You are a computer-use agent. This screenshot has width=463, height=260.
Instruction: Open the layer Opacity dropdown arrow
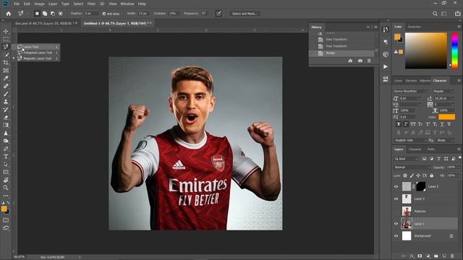pyautogui.click(x=459, y=167)
